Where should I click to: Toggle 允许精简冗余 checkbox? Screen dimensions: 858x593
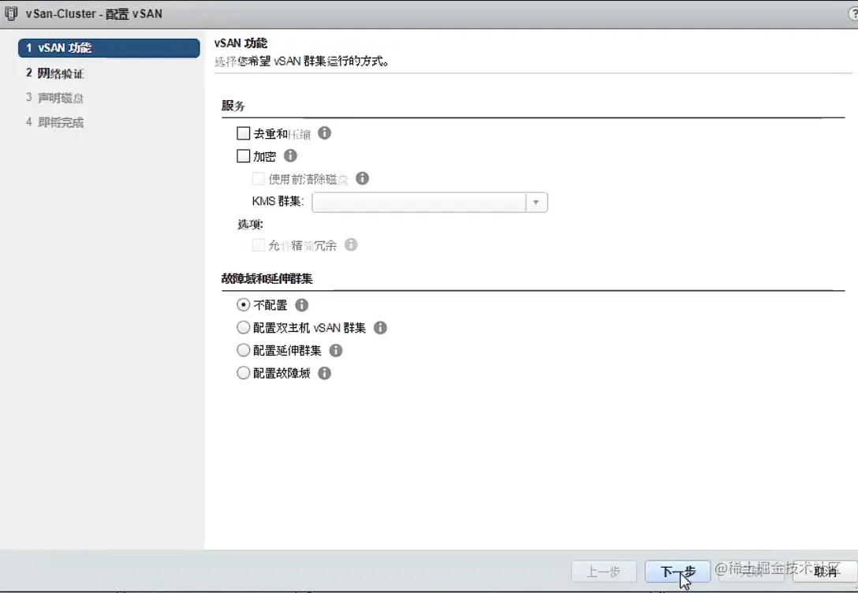coord(259,245)
